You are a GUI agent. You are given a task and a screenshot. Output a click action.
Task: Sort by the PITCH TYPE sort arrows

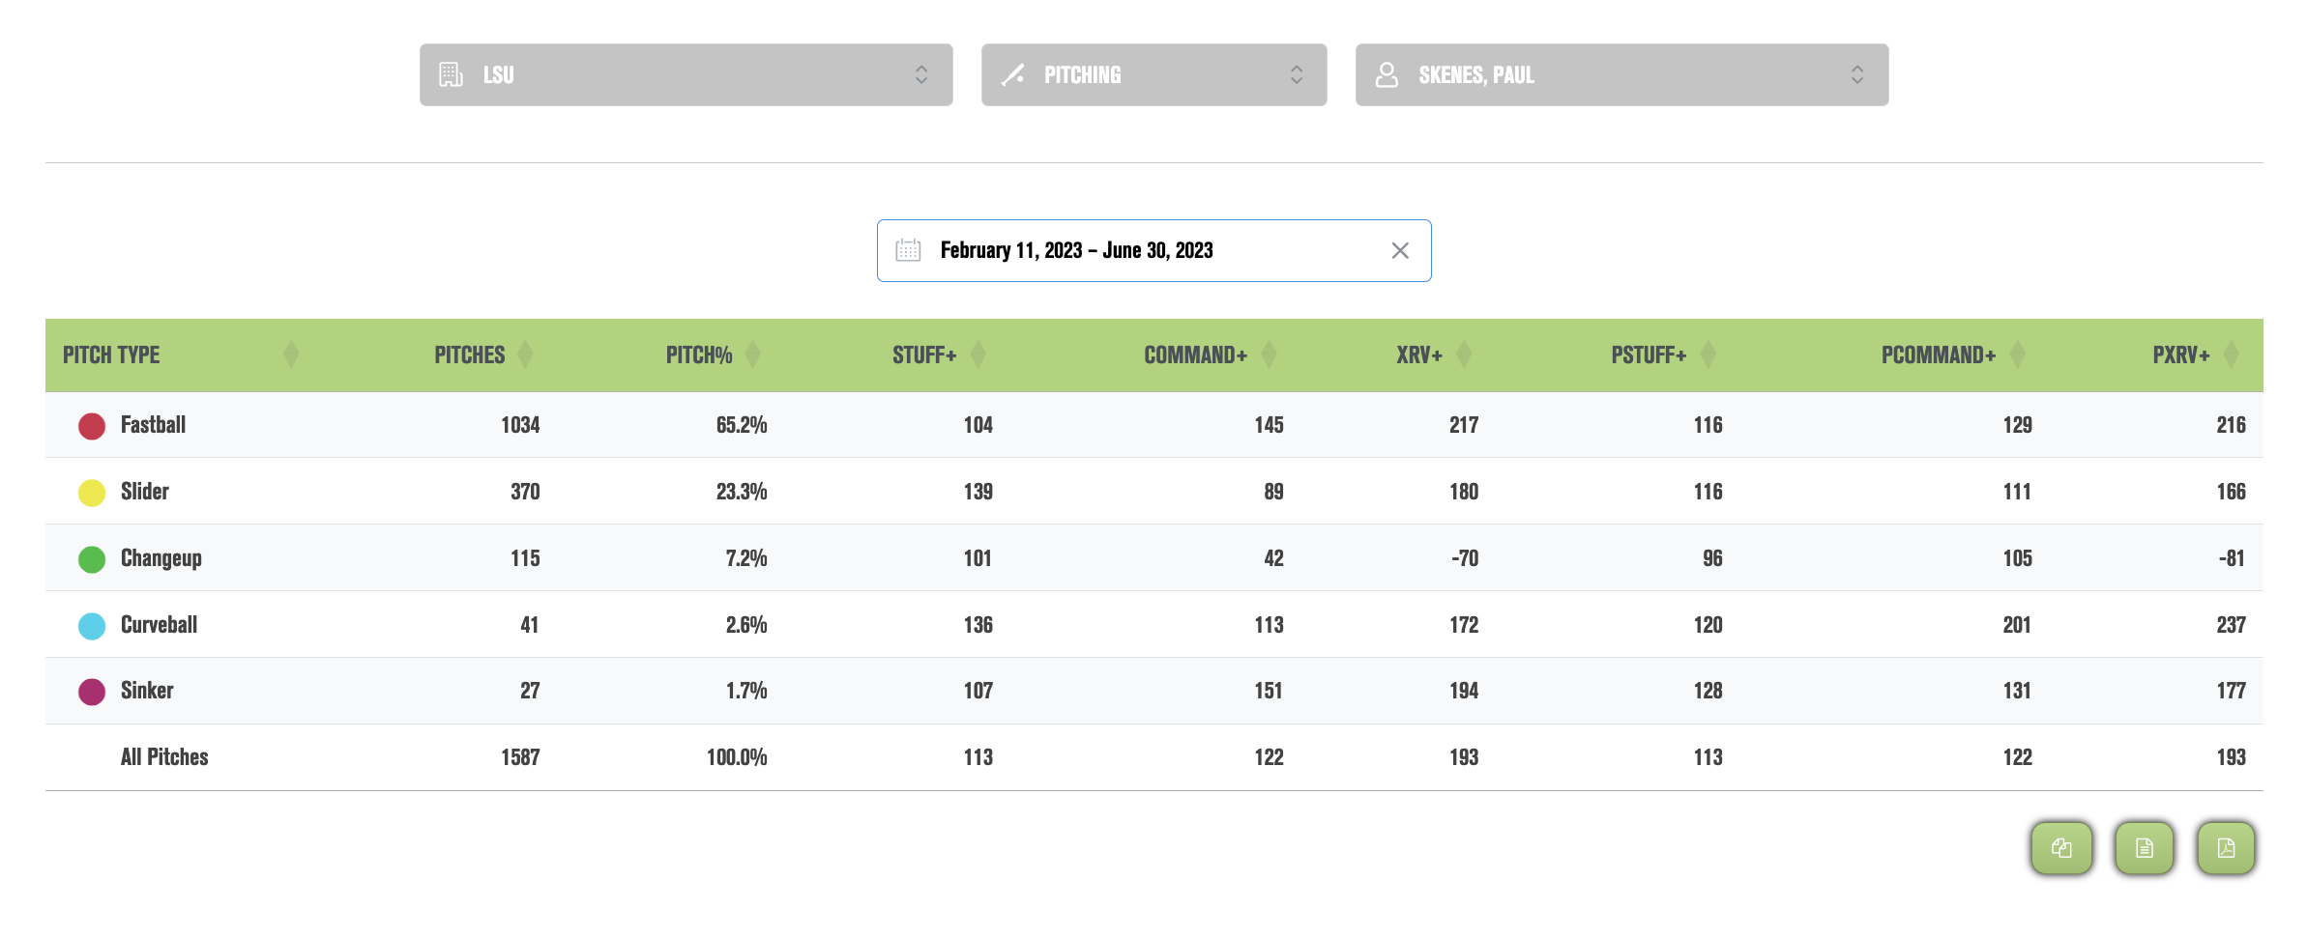click(291, 355)
